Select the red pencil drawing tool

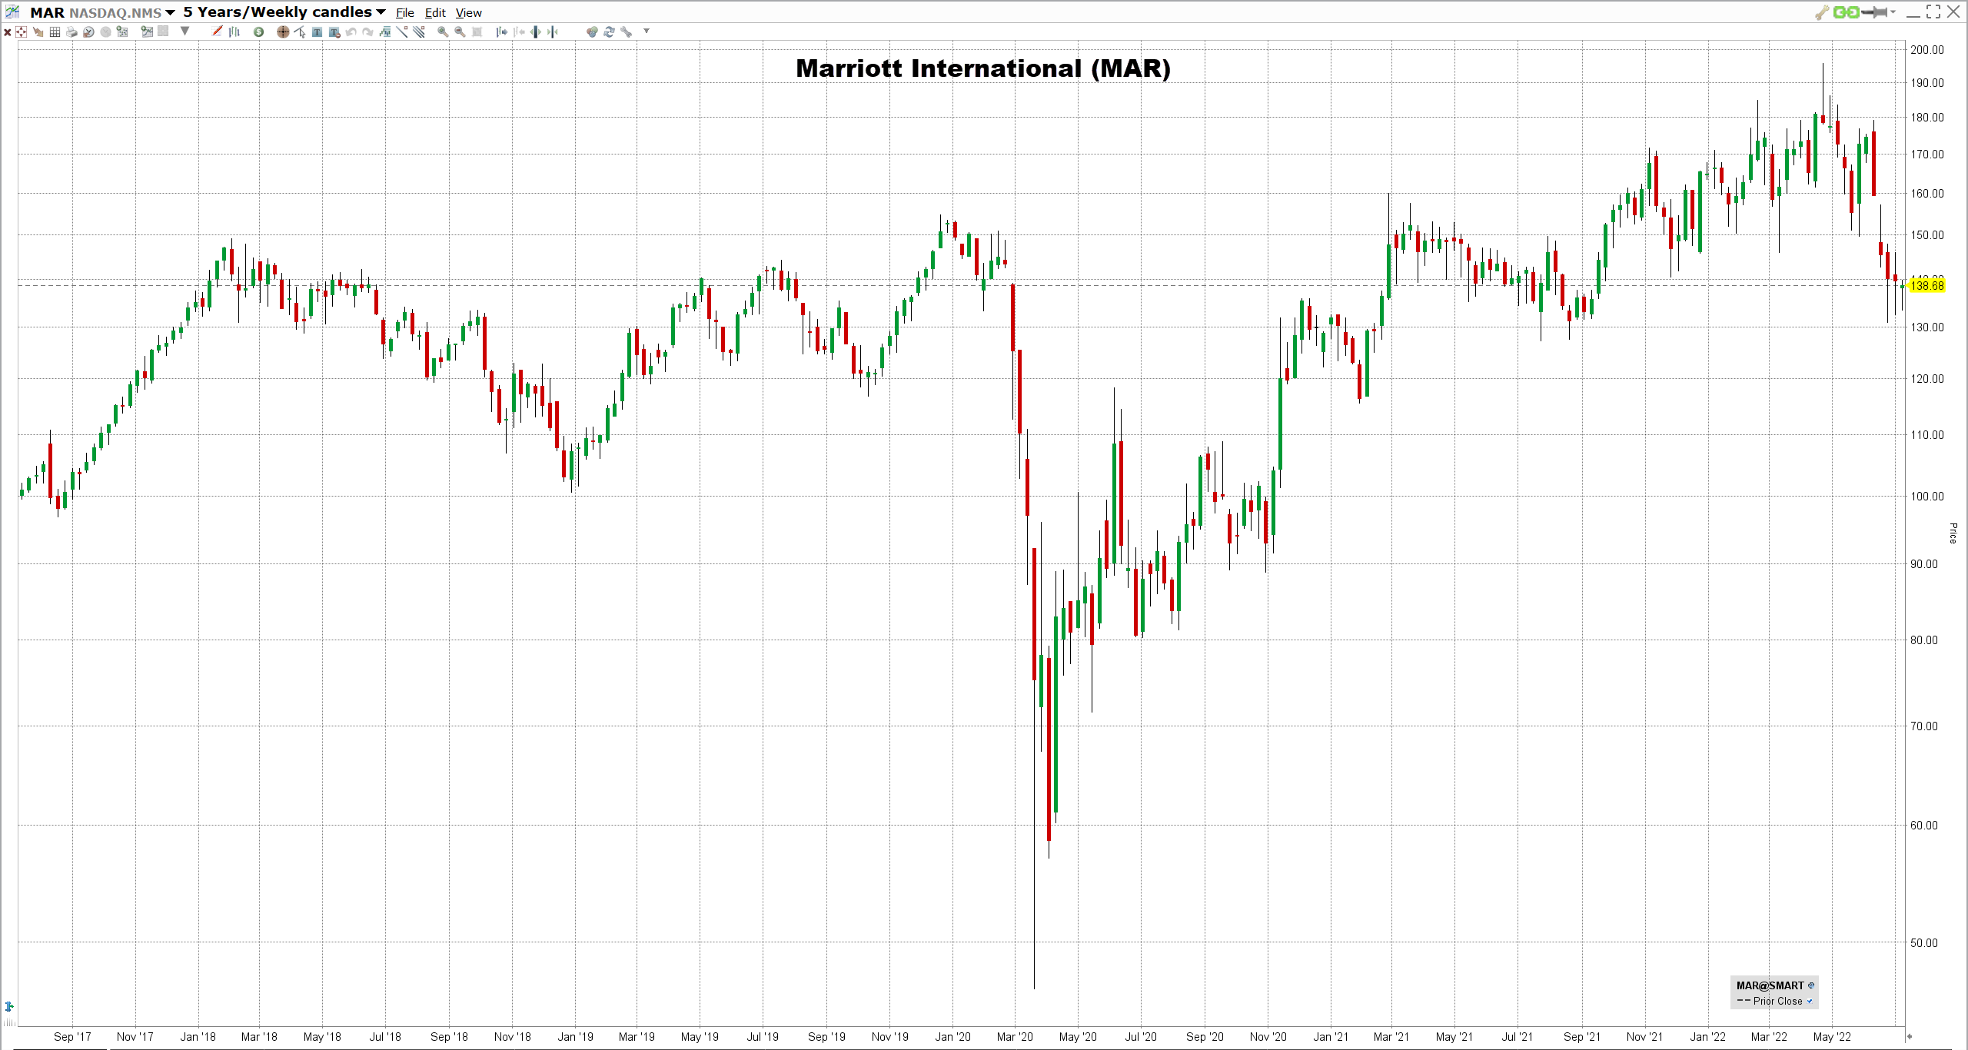coord(217,32)
